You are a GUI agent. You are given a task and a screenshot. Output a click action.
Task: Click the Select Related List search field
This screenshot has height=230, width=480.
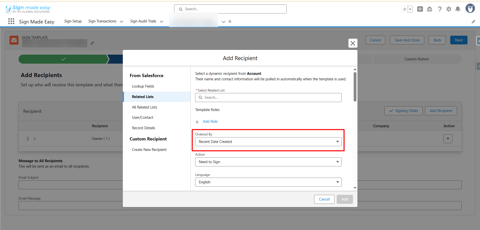268,98
